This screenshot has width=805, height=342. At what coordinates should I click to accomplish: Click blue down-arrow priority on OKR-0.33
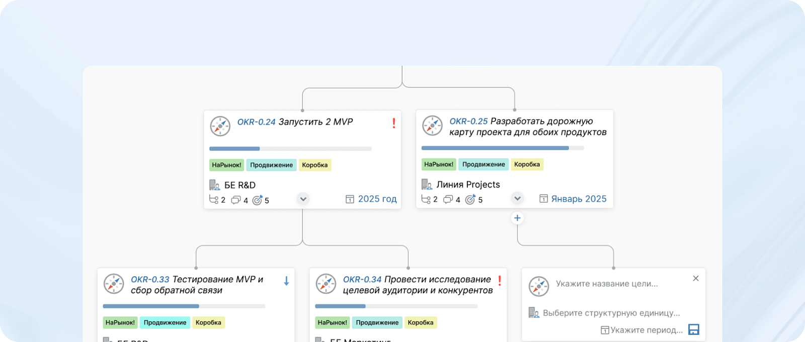coord(286,281)
